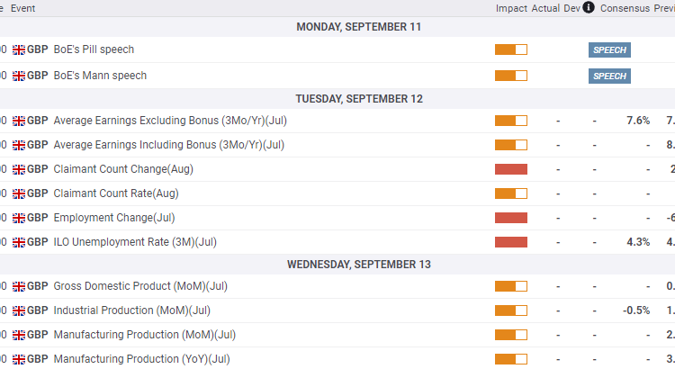Screen dimensions: 675x369
Task: Click red high-impact bar for Claimant Count Change
Action: pos(510,169)
